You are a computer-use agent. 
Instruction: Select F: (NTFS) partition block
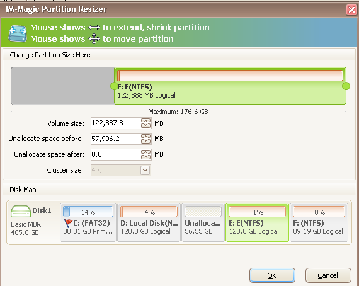pos(319,222)
